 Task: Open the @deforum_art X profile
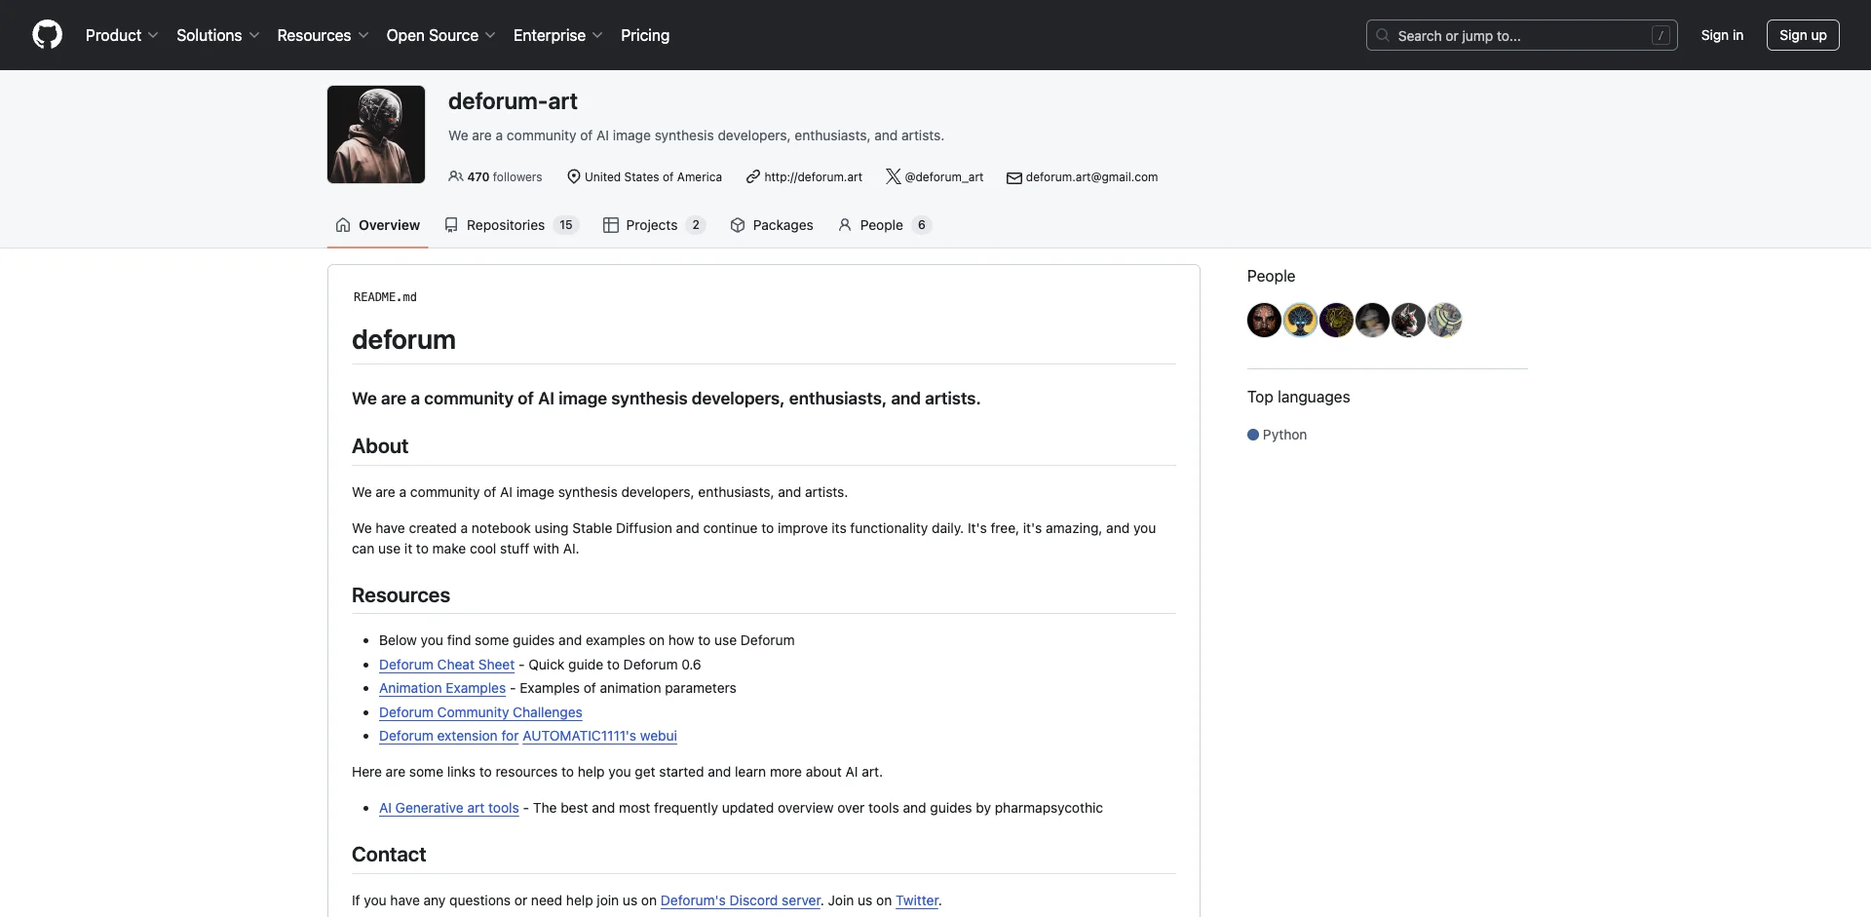pos(943,177)
